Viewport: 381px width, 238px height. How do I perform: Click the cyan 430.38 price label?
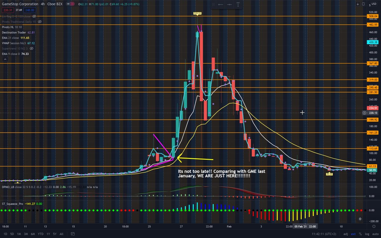coord(373,42)
